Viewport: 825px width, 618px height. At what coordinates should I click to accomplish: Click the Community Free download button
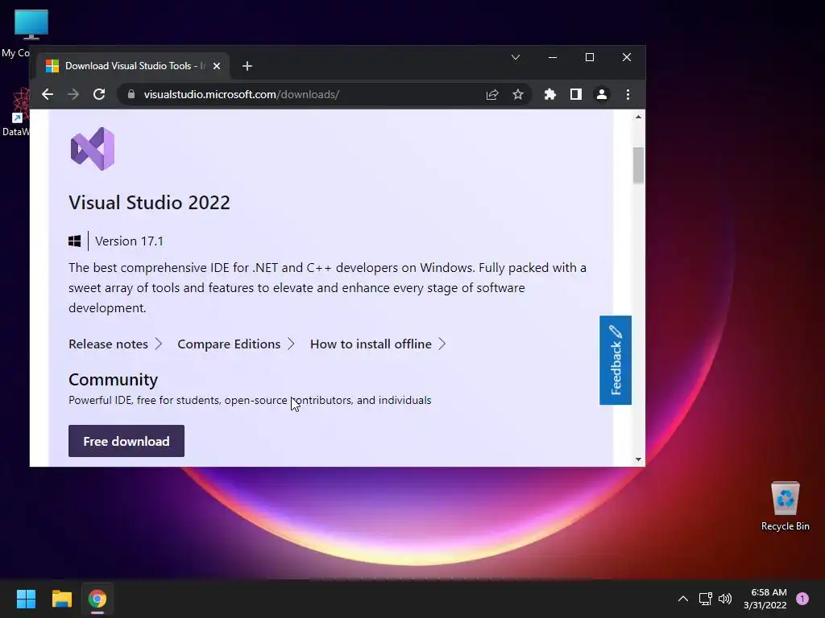point(126,441)
